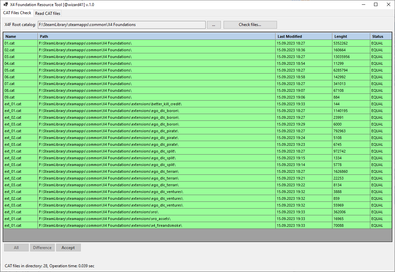Minimize the X4 Foundation Resource Tool window
This screenshot has width=395, height=272.
pos(364,4)
